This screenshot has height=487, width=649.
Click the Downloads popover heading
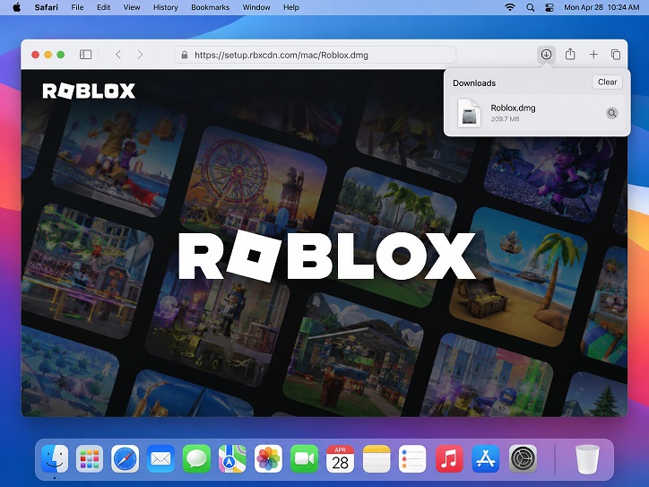[x=474, y=83]
